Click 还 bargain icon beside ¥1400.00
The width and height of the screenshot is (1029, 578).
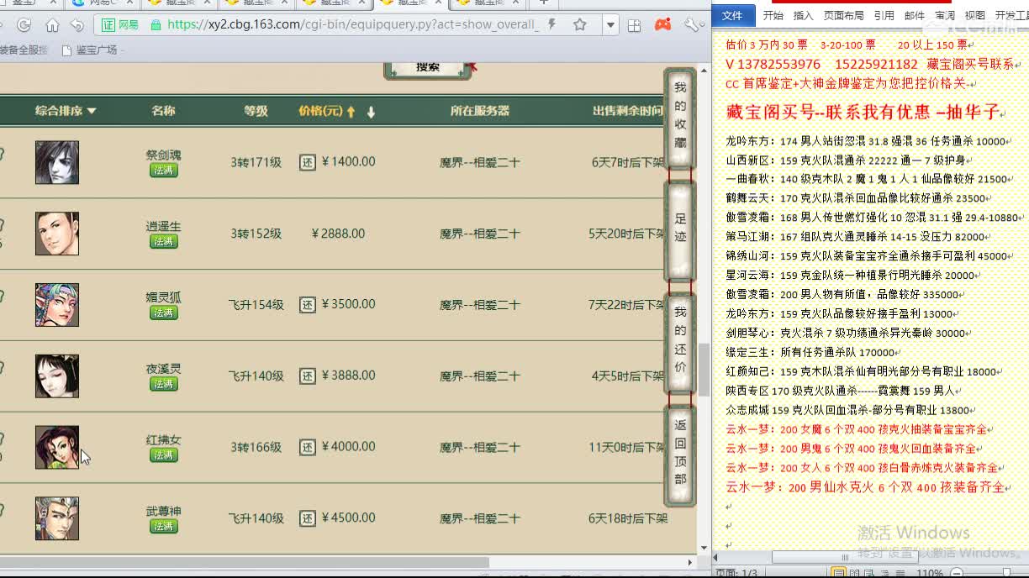pyautogui.click(x=308, y=162)
